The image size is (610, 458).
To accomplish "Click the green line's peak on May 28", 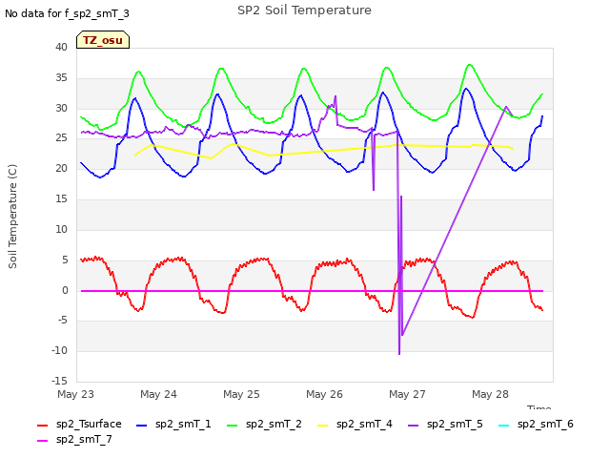I will tap(470, 65).
